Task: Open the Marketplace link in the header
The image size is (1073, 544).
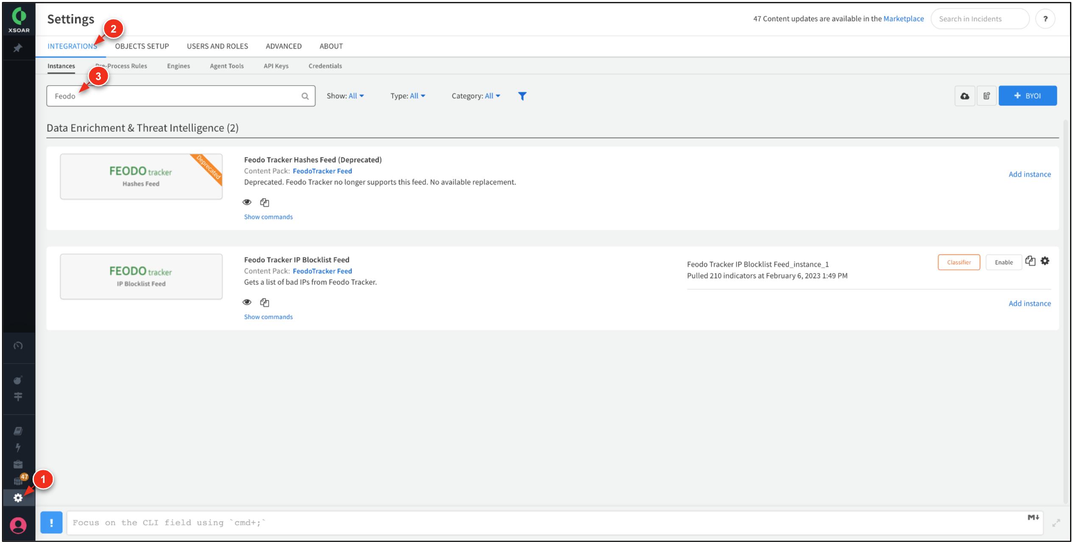Action: click(903, 19)
